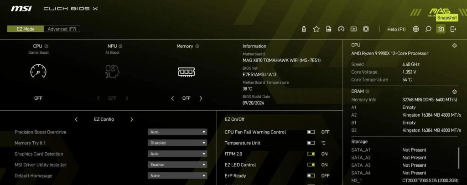Switch to Advanced (F7) mode tab
The width and height of the screenshot is (467, 185).
point(62,29)
